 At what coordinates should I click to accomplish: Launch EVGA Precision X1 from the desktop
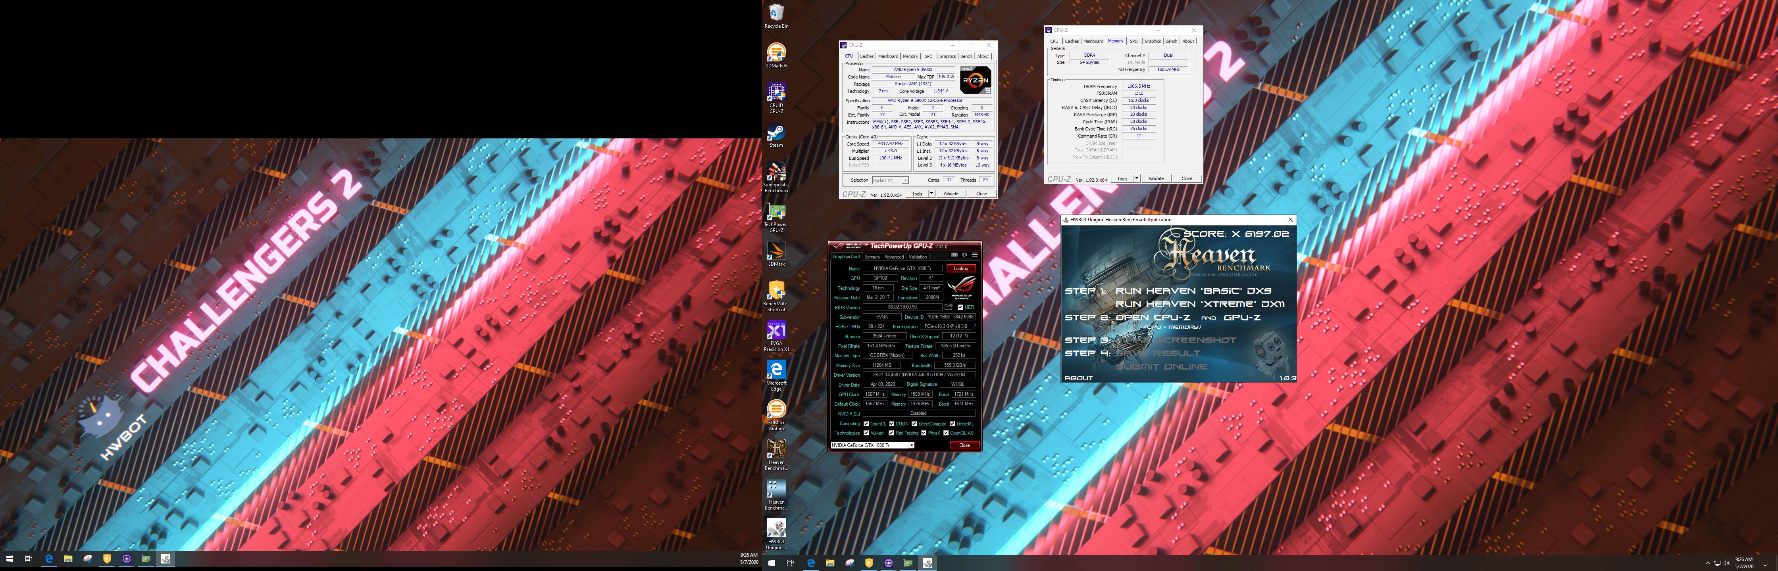point(776,336)
